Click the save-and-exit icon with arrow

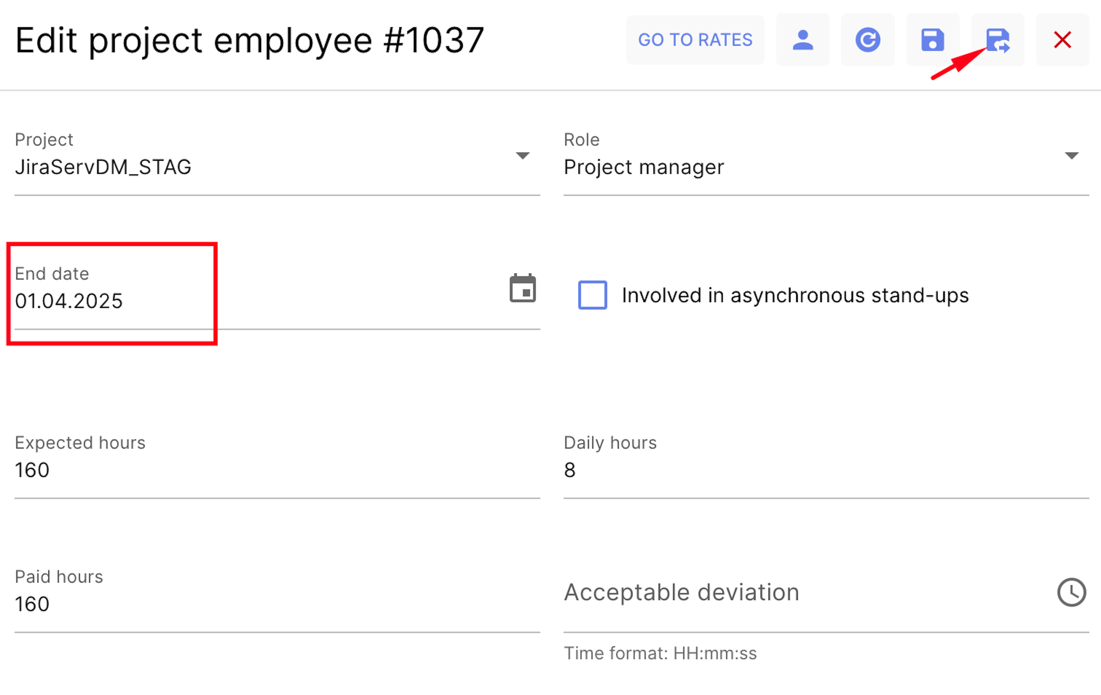coord(998,40)
